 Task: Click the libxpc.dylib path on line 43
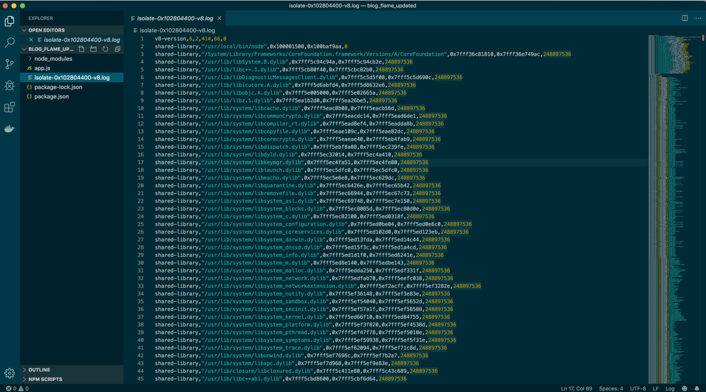pyautogui.click(x=248, y=363)
